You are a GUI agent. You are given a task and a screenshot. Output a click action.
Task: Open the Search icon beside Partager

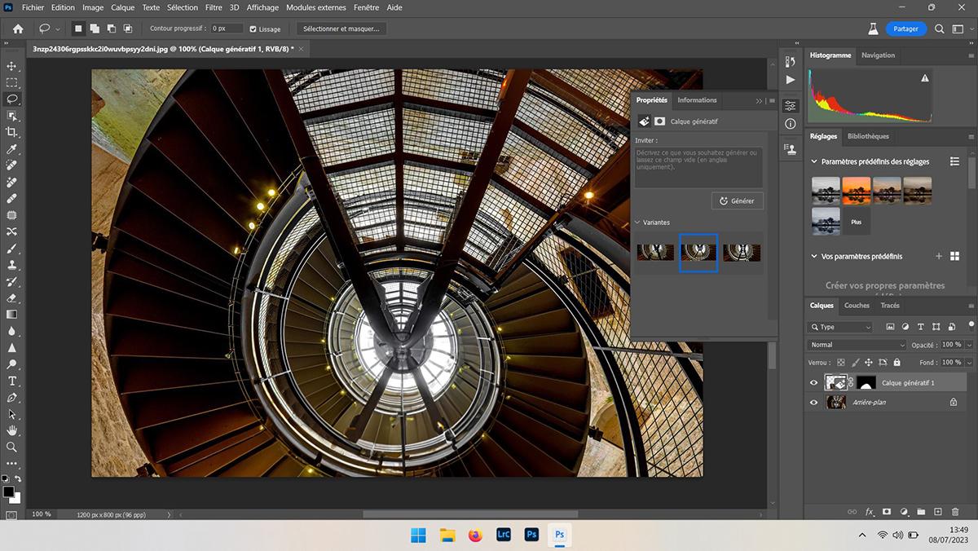coord(940,29)
